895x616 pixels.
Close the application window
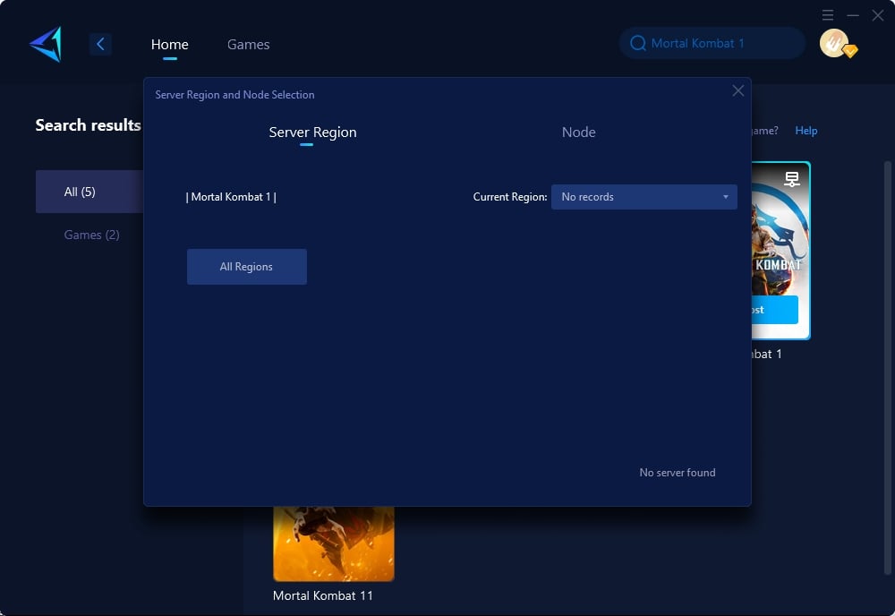878,15
